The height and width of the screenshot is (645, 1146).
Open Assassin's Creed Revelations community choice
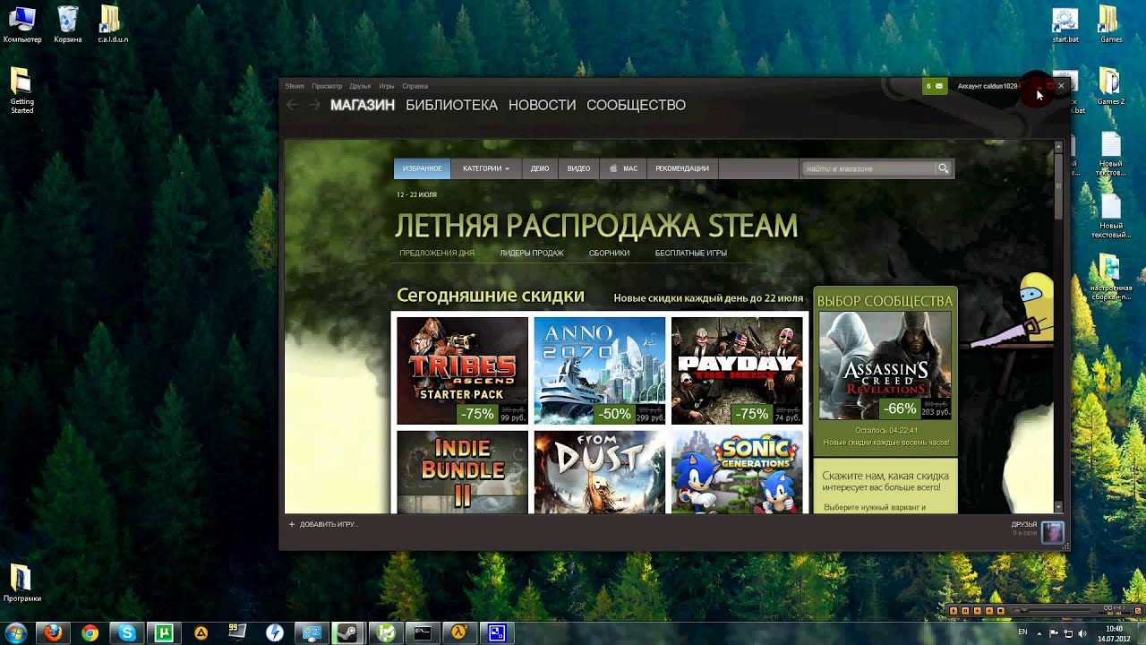pos(885,365)
